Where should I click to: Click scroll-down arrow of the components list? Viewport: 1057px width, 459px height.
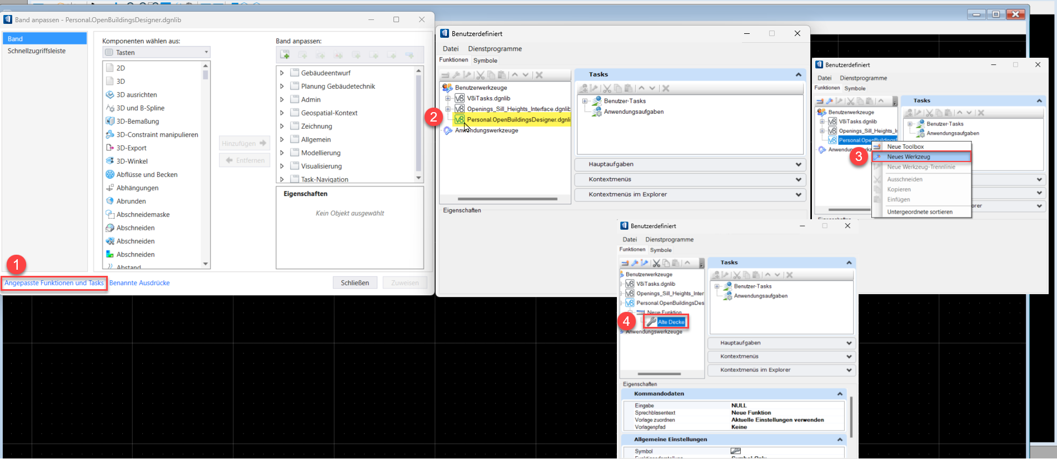point(206,264)
